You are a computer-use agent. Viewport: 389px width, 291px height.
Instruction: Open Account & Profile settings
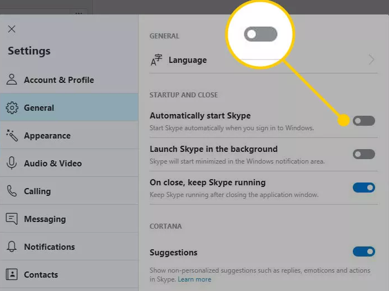pos(69,80)
